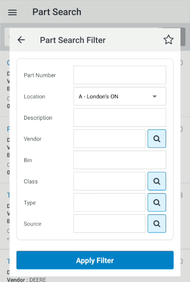Click the Apply Filter button
Viewport: 190px width, 282px height.
pyautogui.click(x=95, y=260)
